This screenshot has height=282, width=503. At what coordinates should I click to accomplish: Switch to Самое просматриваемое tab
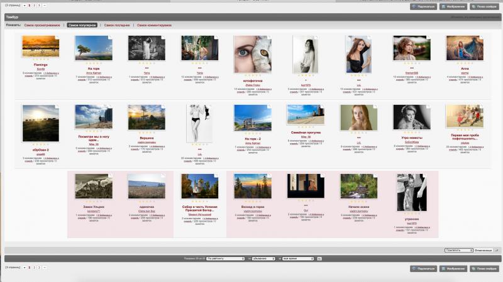pyautogui.click(x=42, y=25)
